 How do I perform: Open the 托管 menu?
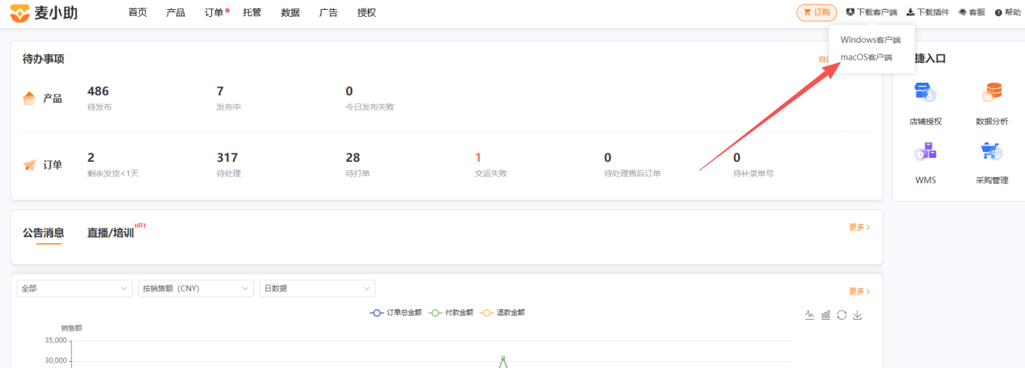[252, 12]
